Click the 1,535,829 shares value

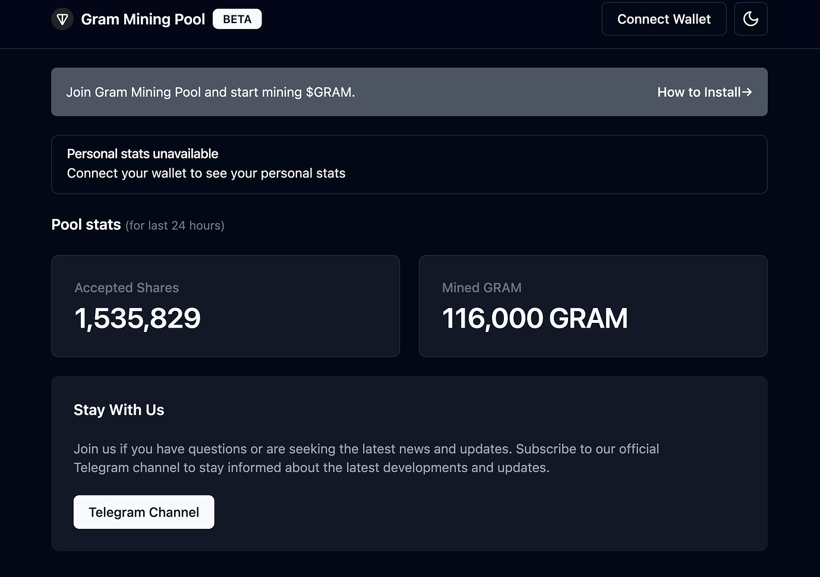137,319
